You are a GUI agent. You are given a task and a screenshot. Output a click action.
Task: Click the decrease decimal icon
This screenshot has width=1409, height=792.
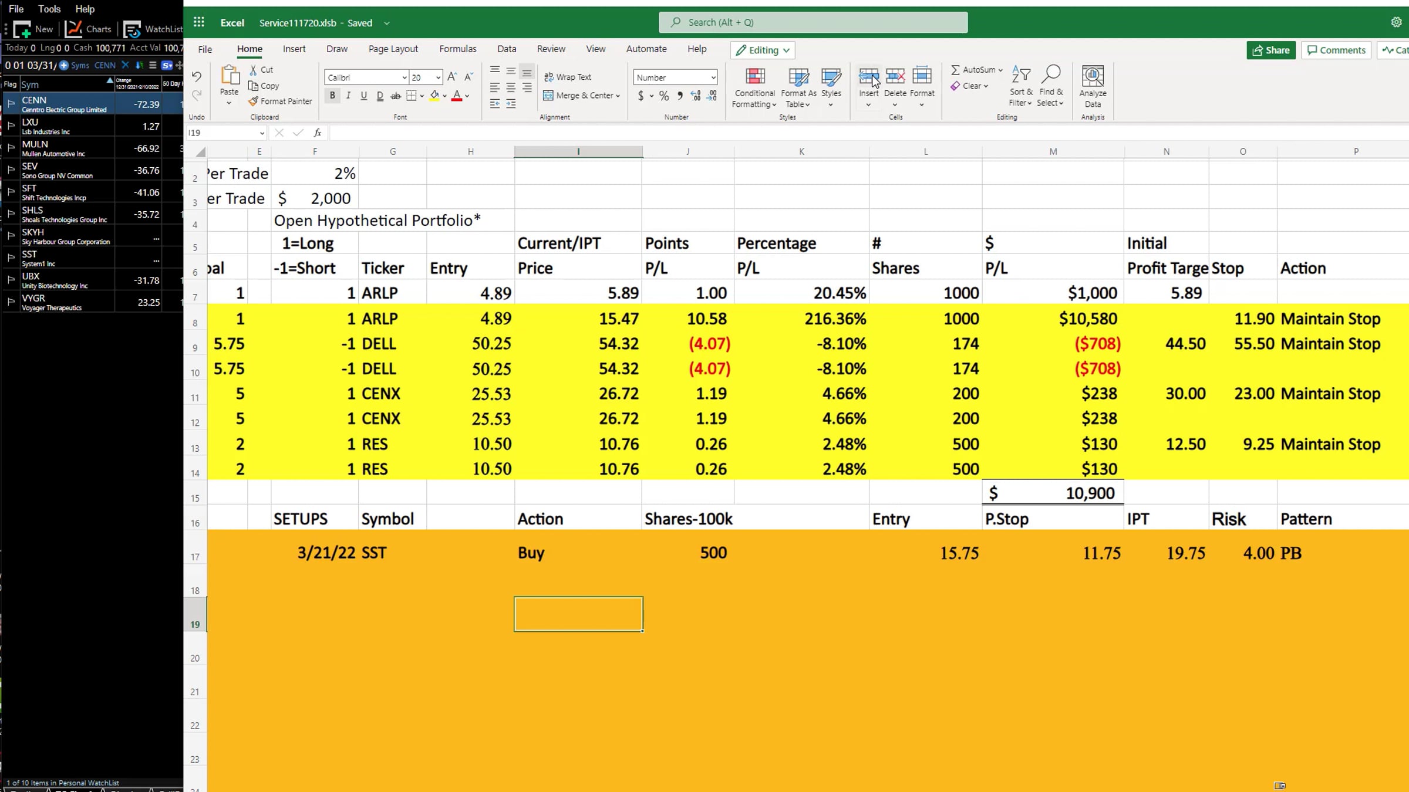click(712, 96)
